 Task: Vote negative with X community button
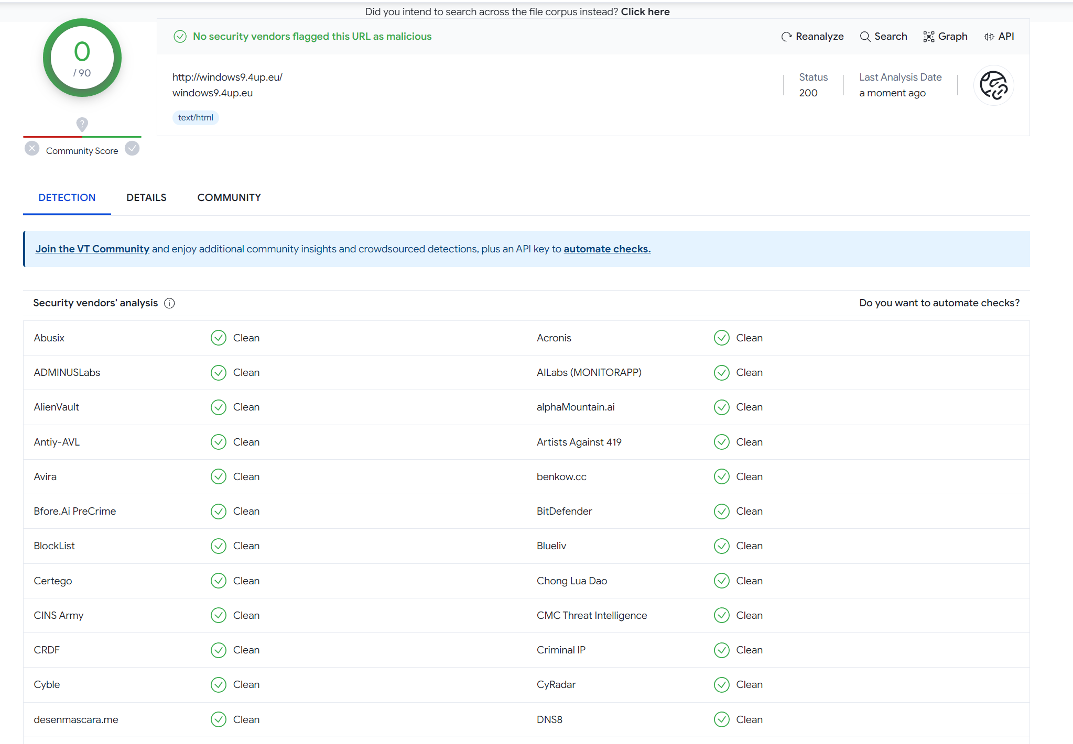click(32, 149)
